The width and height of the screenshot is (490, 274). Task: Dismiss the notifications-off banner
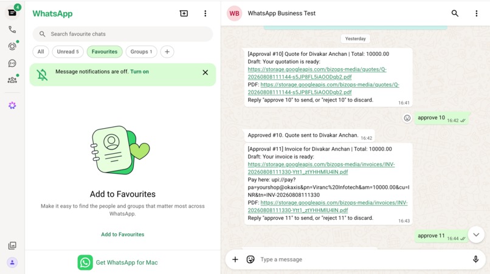(x=205, y=72)
